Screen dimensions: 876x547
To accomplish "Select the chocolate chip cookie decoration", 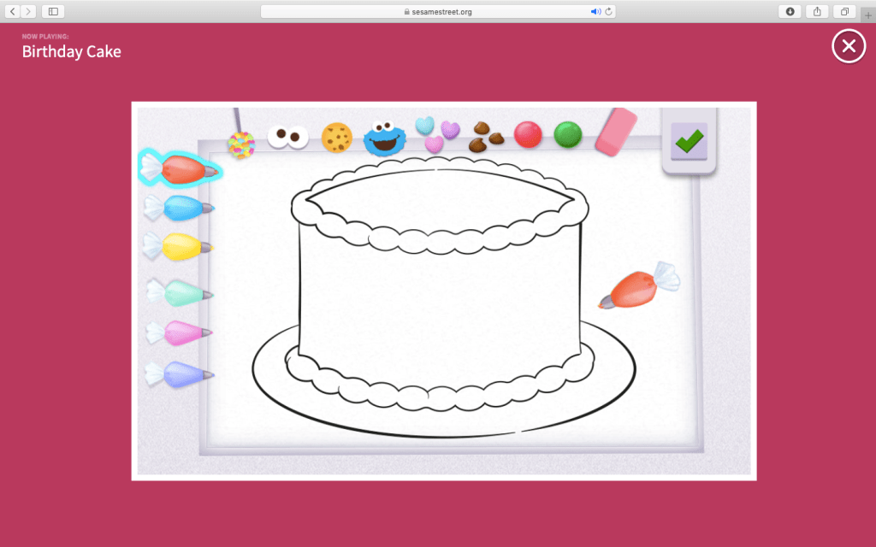I will point(337,138).
